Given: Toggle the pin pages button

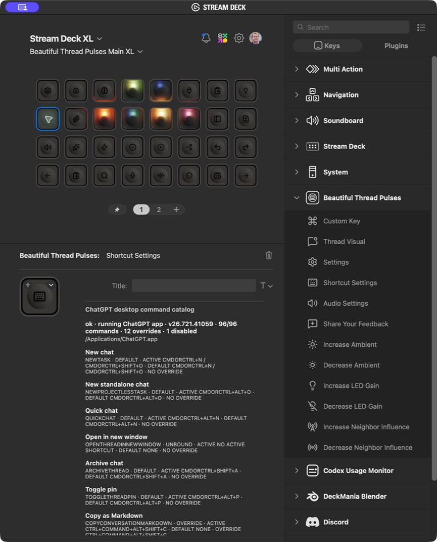Looking at the screenshot, I should pyautogui.click(x=117, y=210).
